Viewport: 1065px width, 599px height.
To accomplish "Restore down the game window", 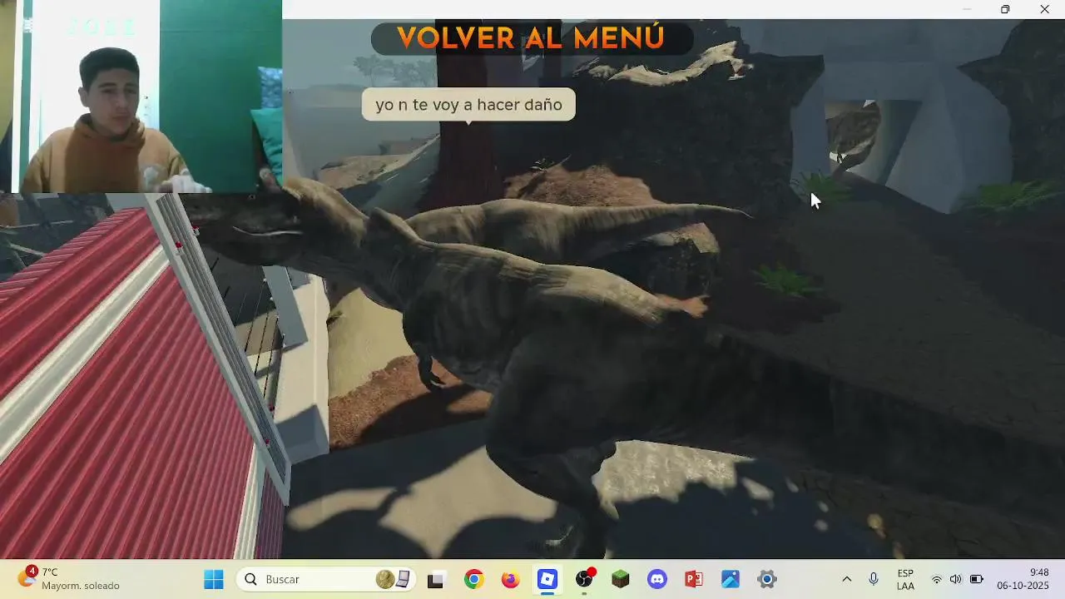I will tap(1005, 9).
